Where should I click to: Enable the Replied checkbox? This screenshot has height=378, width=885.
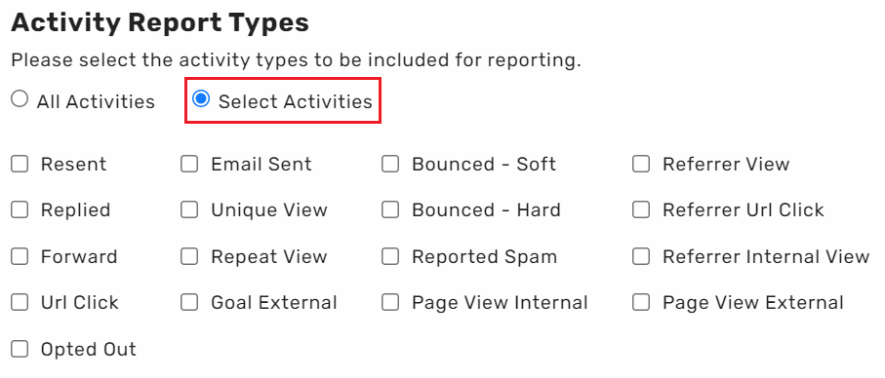20,209
